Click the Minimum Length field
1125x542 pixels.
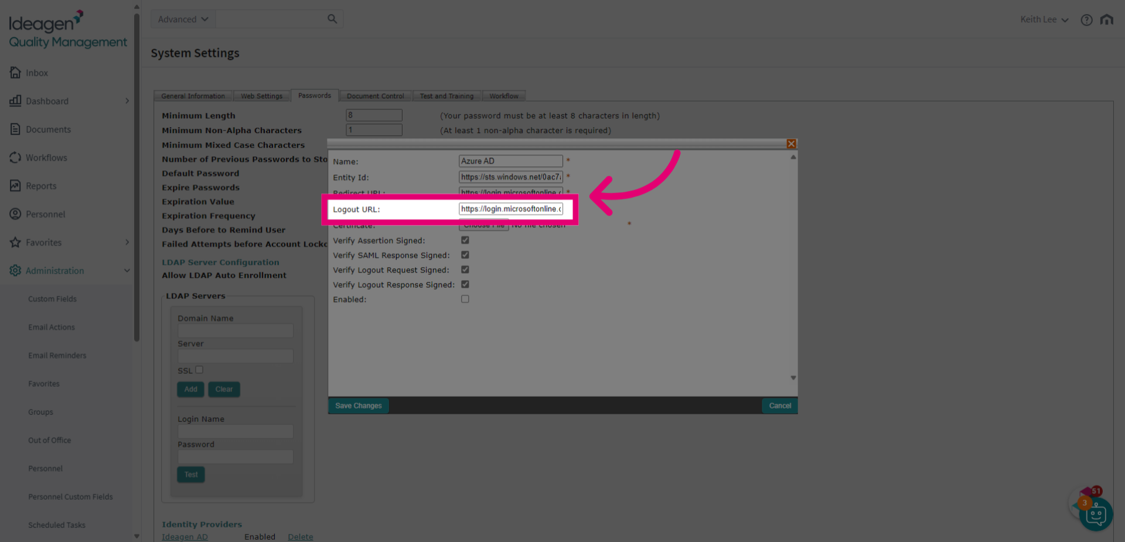point(374,115)
